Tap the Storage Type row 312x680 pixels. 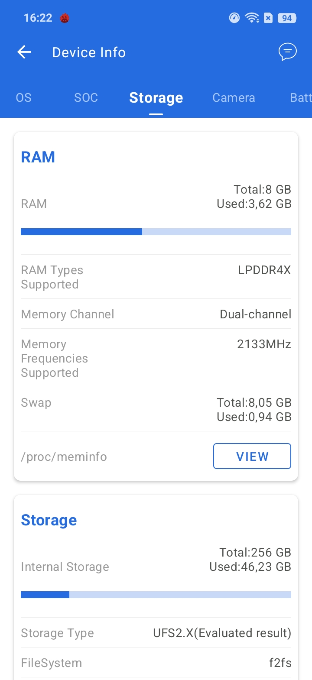tap(156, 633)
